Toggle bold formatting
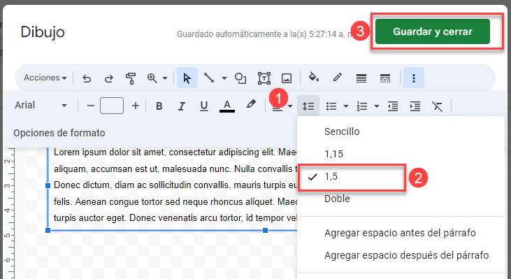511x279 pixels. [x=159, y=106]
